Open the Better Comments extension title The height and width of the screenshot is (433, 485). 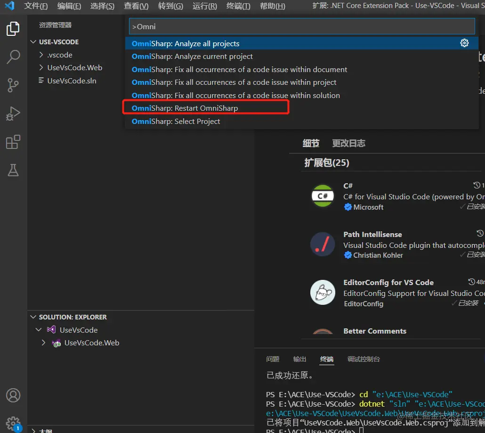tap(375, 331)
